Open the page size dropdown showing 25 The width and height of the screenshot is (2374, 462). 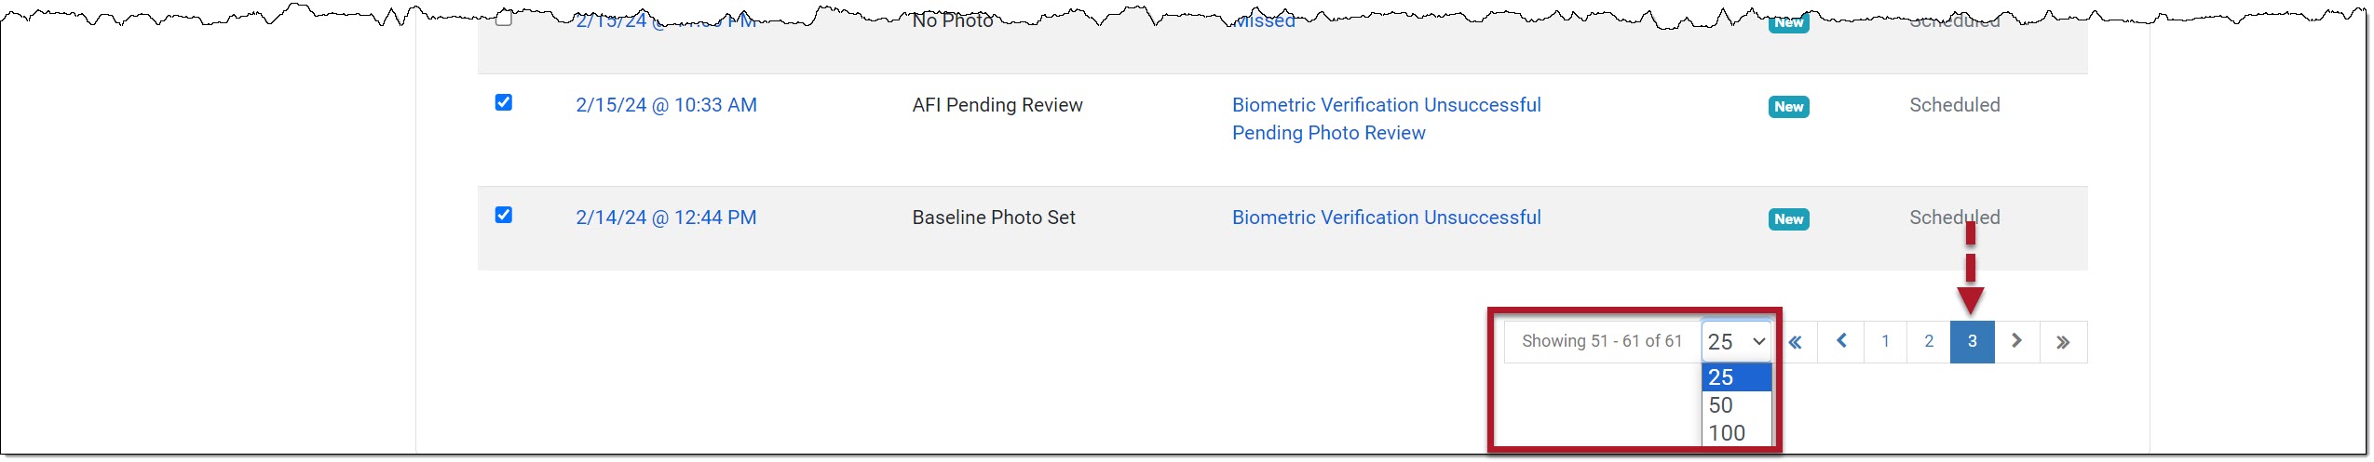coord(1736,342)
